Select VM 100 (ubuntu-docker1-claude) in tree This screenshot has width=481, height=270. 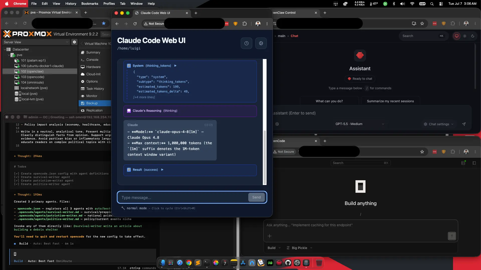tap(42, 66)
